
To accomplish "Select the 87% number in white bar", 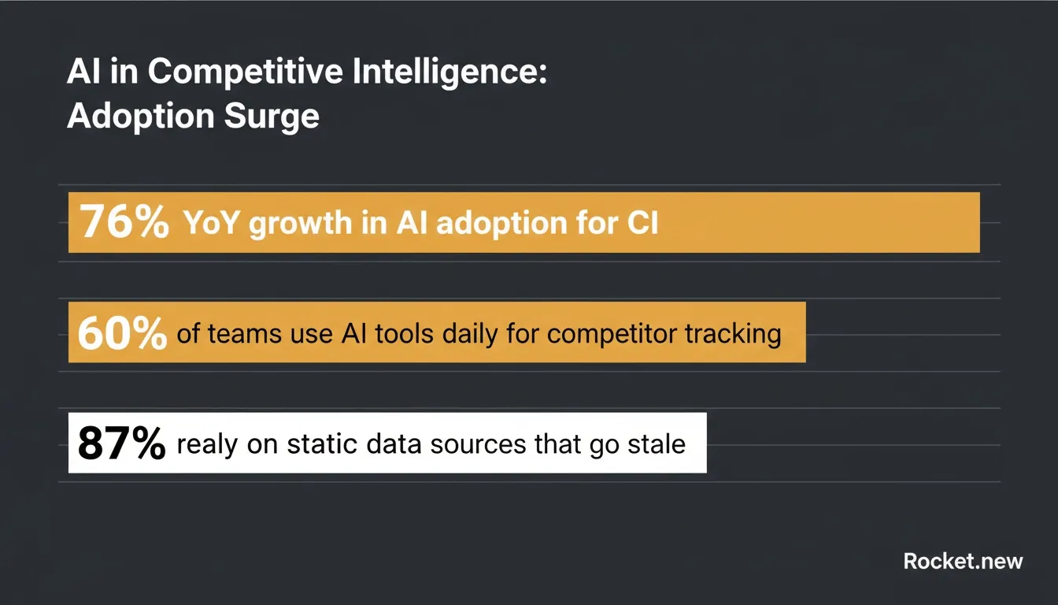I will coord(122,444).
